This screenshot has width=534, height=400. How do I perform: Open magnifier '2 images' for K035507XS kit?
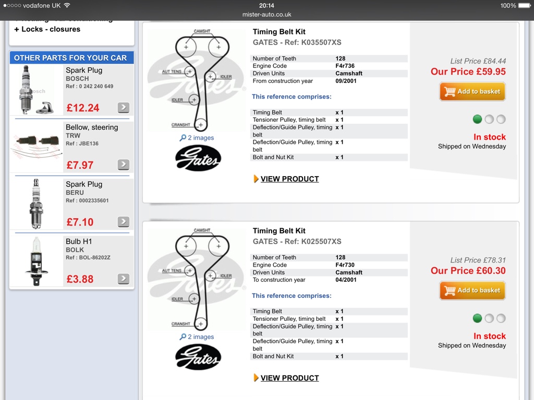[x=197, y=137]
